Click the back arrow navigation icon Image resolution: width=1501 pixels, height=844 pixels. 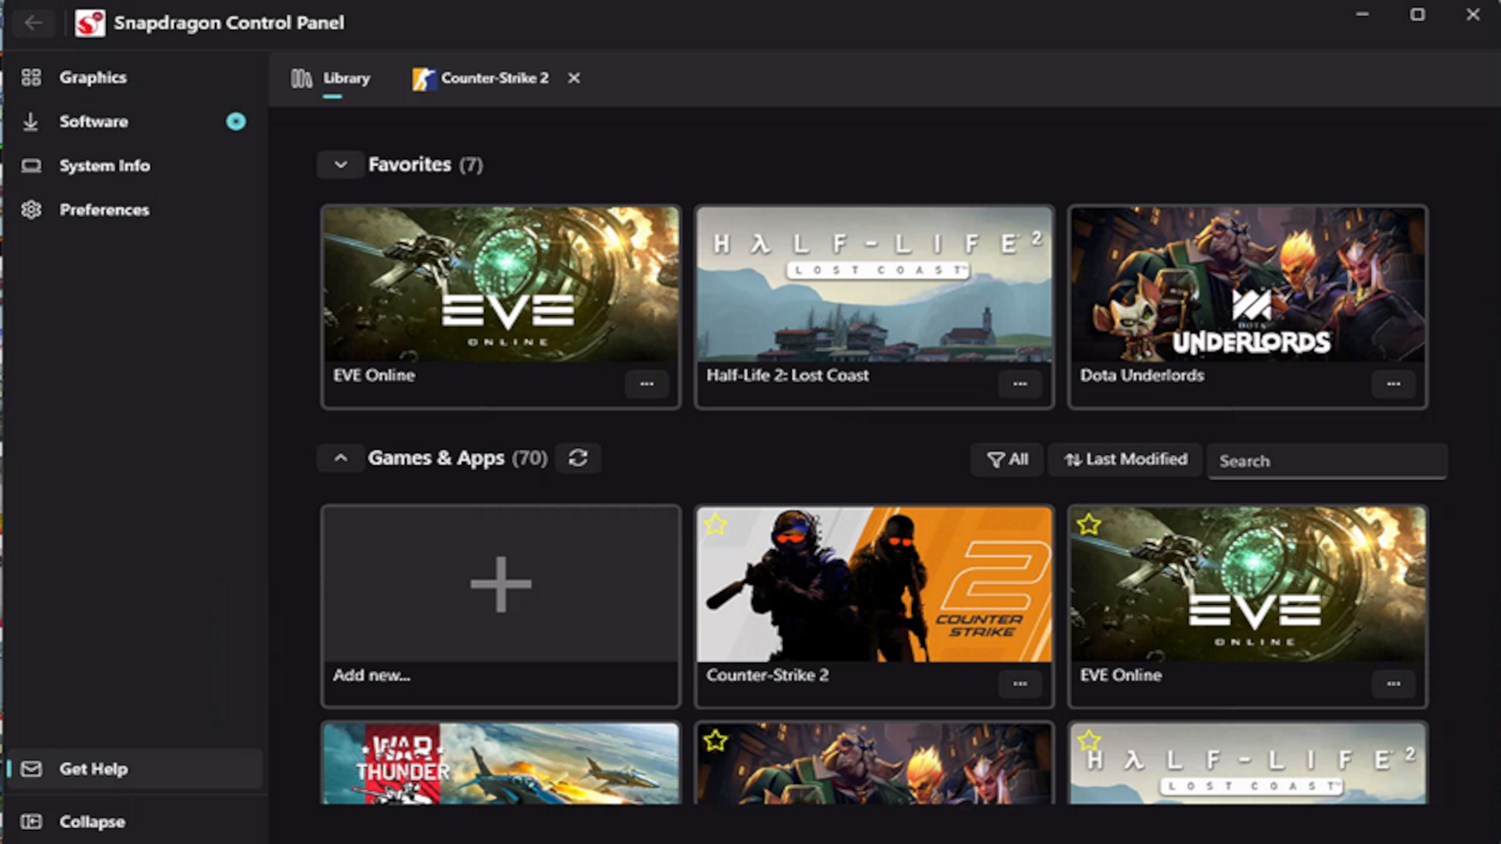34,23
